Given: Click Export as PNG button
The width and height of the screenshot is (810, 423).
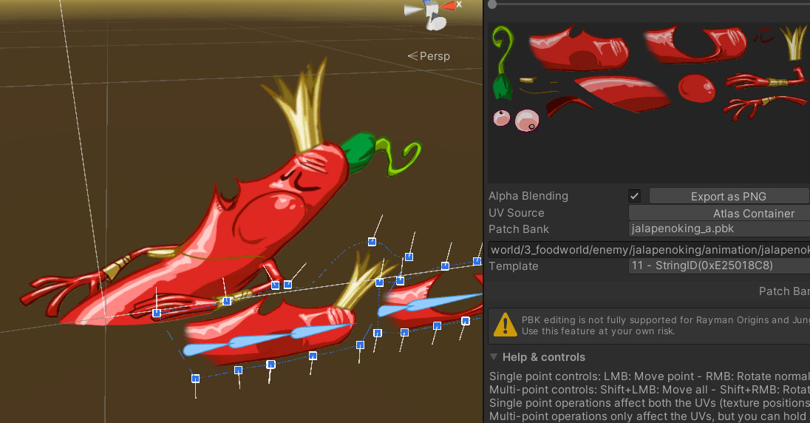Looking at the screenshot, I should [728, 196].
